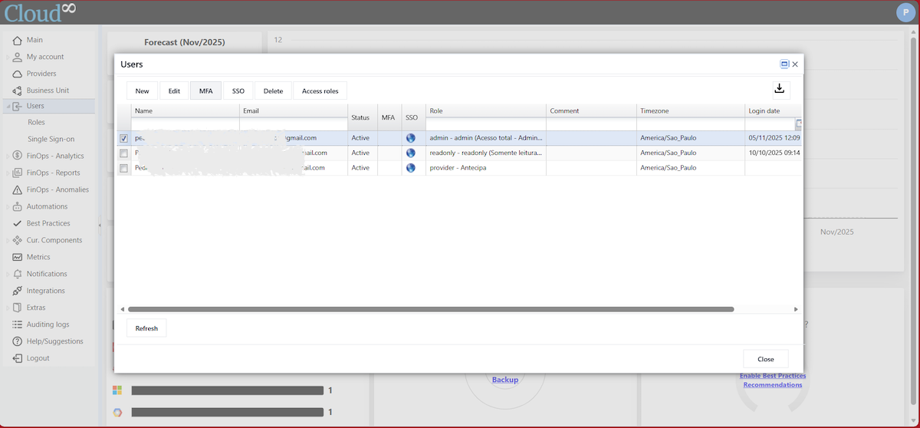Open My account via its person icon
The height and width of the screenshot is (428, 920).
[x=17, y=57]
